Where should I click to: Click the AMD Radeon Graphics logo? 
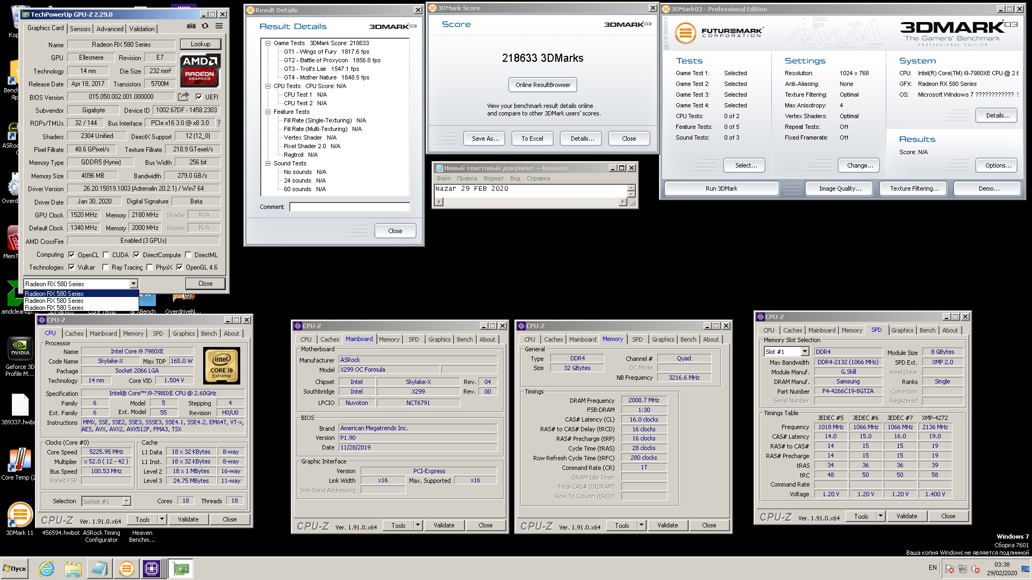tap(200, 70)
